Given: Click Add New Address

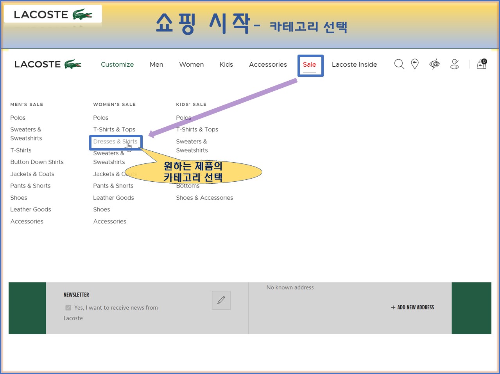Looking at the screenshot, I should [x=412, y=307].
